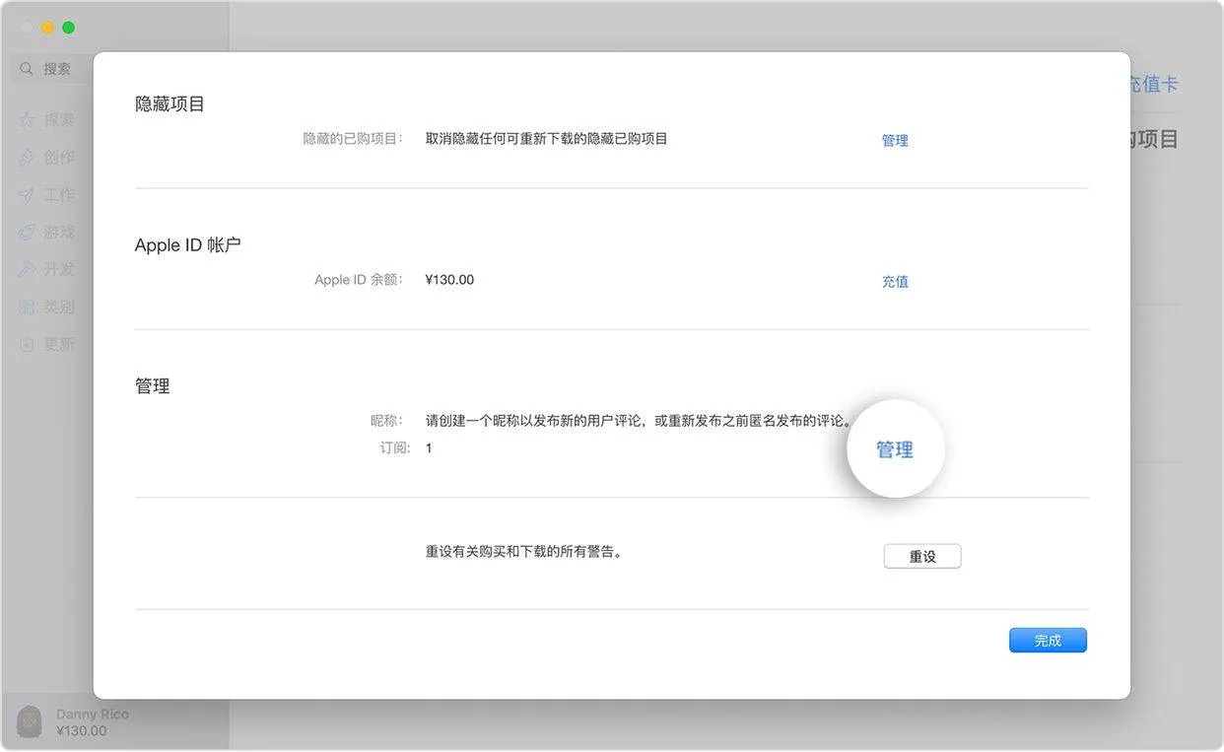The width and height of the screenshot is (1224, 752).
Task: Click the leftmost window close button
Action: point(27,28)
